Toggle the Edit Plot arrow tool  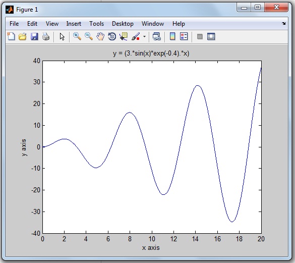tap(62, 36)
